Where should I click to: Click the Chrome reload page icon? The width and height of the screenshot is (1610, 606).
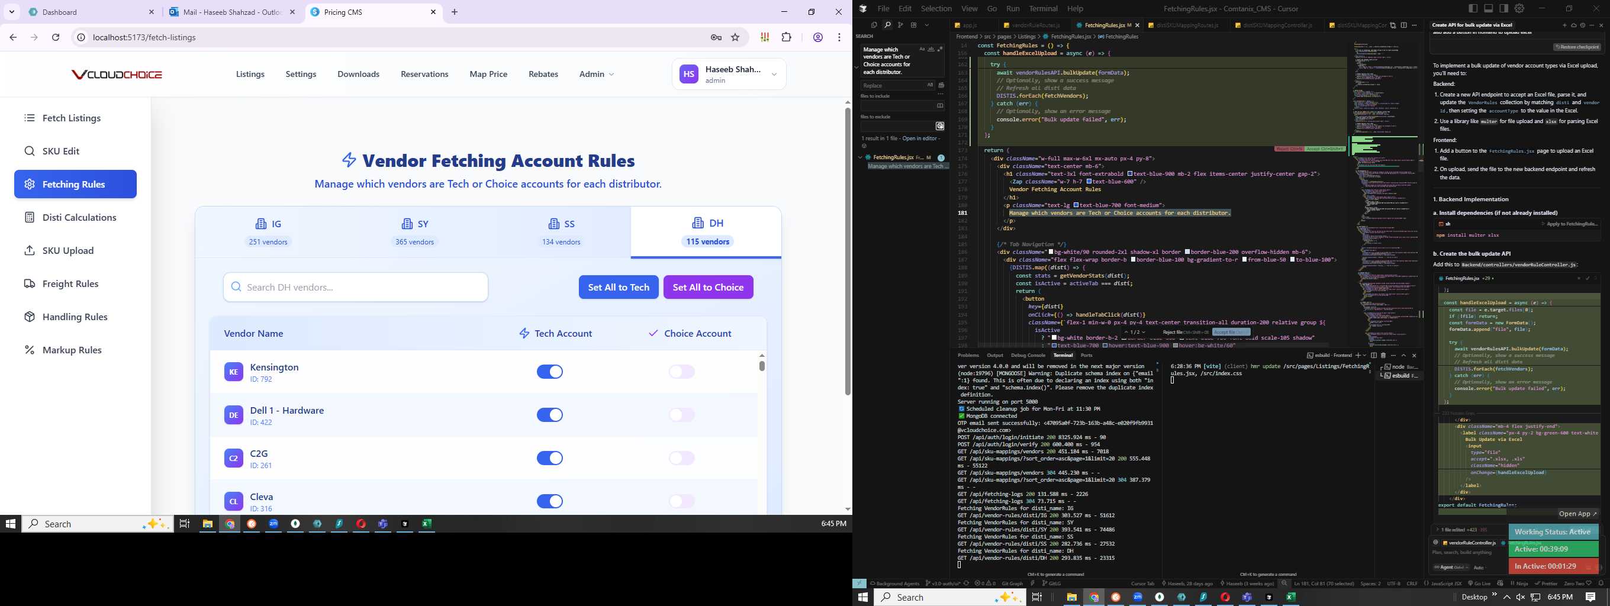56,37
